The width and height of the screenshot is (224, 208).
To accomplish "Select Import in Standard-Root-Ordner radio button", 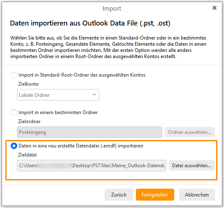I will tap(14, 75).
